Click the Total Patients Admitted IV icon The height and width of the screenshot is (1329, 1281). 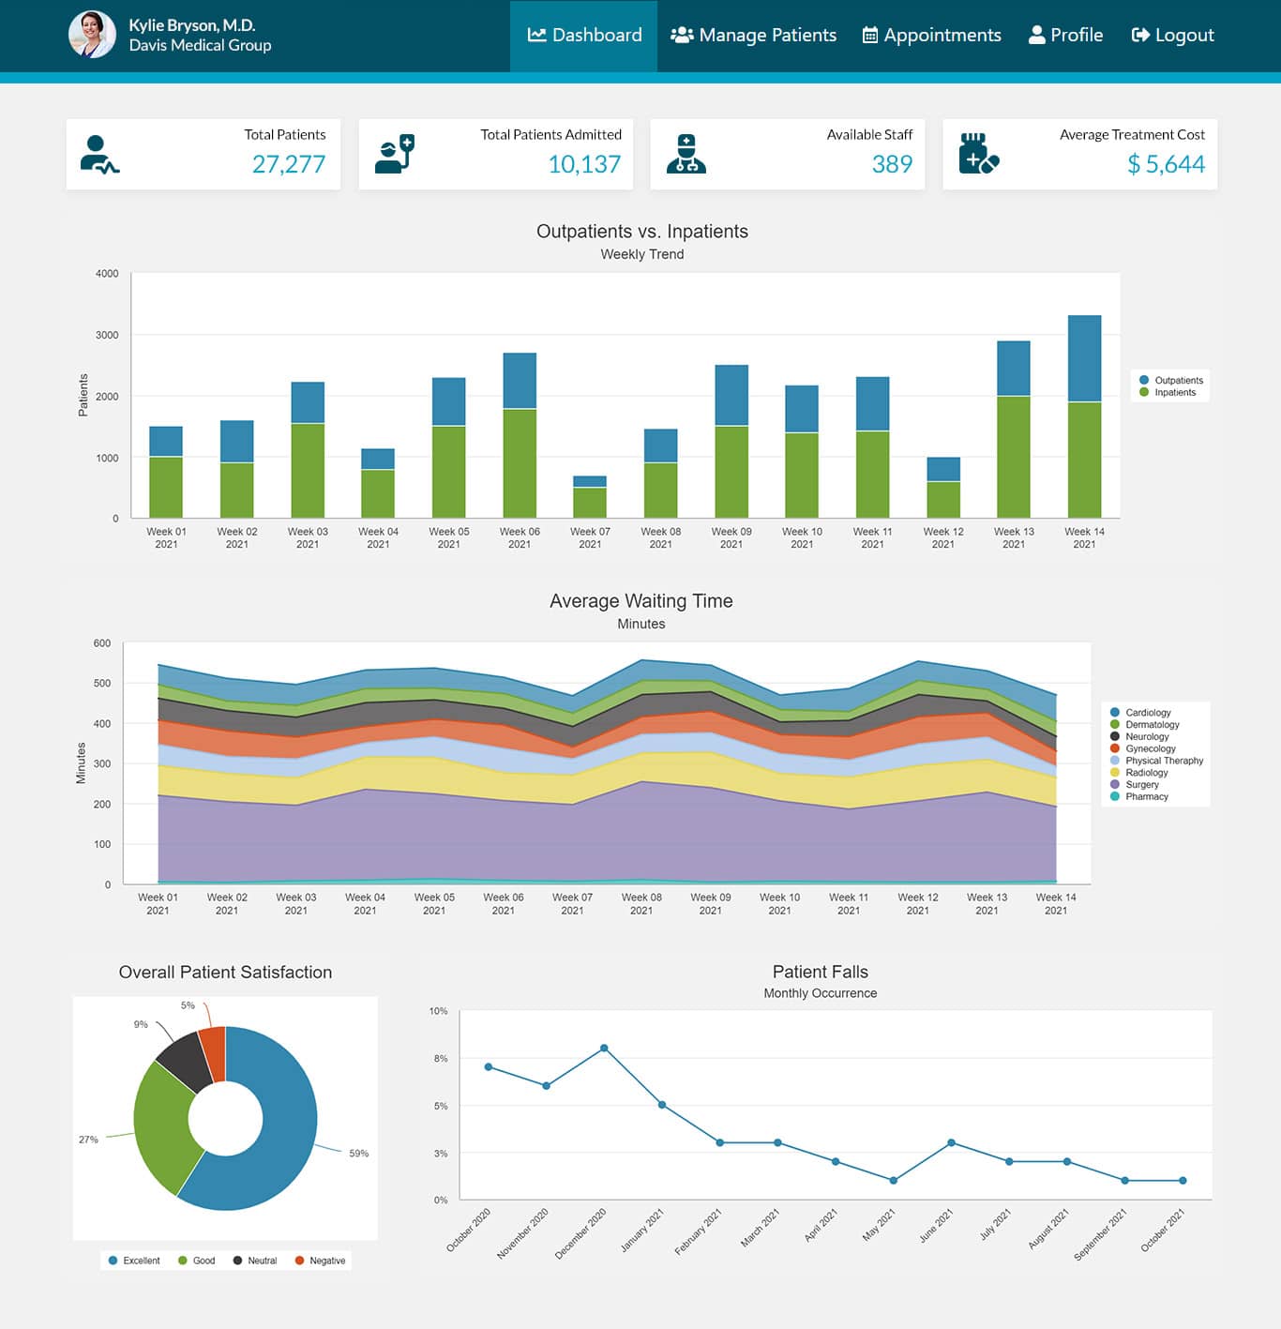click(x=394, y=154)
